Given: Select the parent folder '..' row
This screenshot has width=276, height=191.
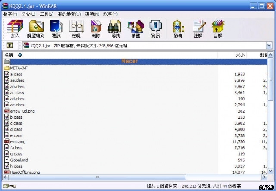Looking at the screenshot, I should point(135,62).
